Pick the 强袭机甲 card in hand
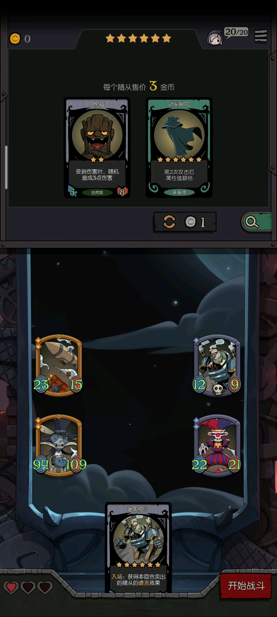Image resolution: width=277 pixels, height=617 pixels. (138, 548)
